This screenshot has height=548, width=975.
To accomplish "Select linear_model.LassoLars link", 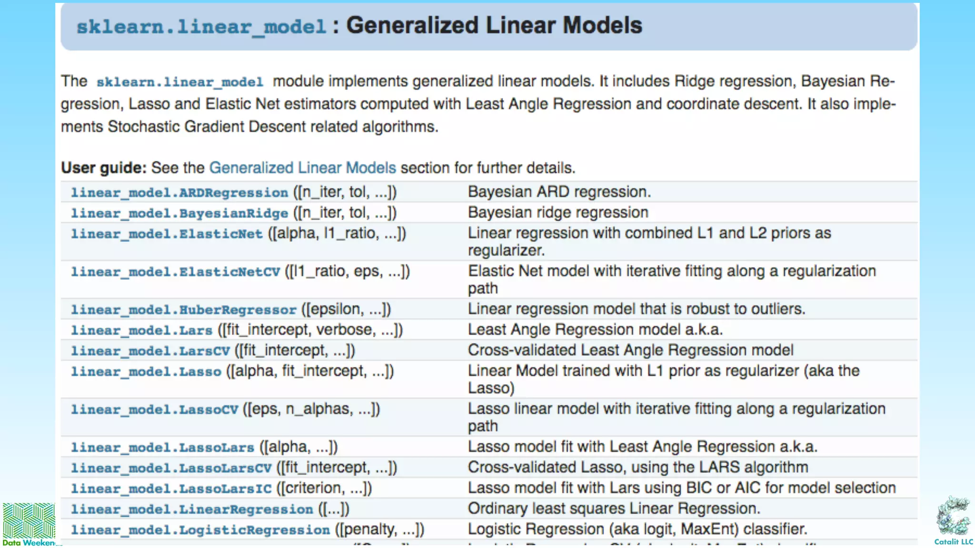I will tap(162, 448).
